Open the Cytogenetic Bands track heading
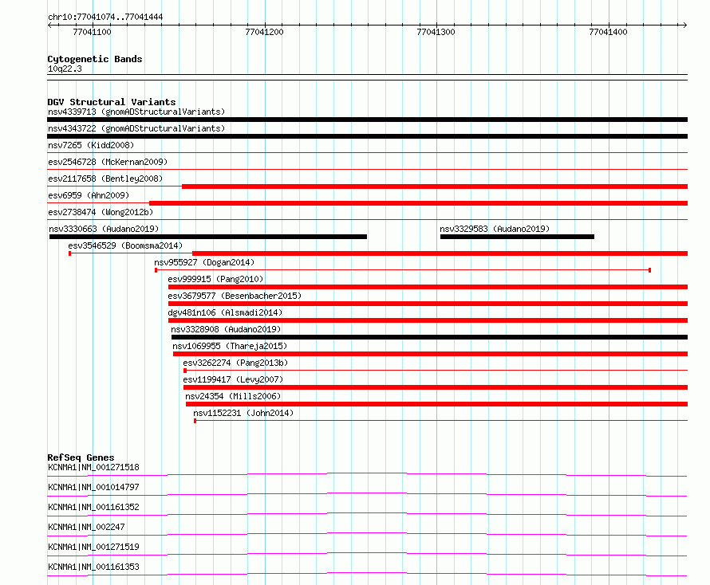The height and width of the screenshot is (585, 710). pos(95,59)
